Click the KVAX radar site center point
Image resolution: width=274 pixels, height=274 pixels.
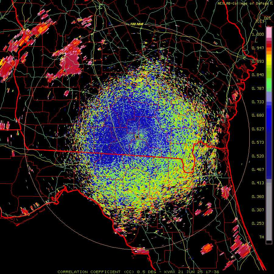pyautogui.click(x=137, y=137)
